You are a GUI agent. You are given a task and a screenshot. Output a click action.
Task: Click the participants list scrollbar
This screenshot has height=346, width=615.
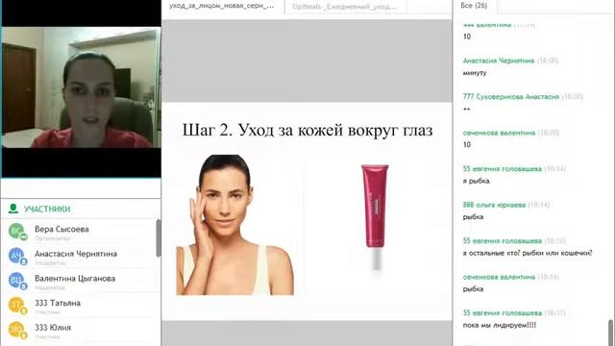[x=158, y=238]
